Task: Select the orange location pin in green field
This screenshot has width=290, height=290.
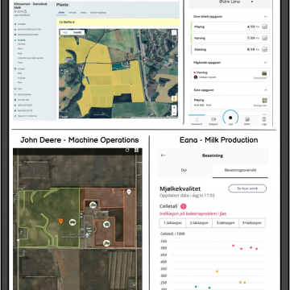Action: (61, 222)
